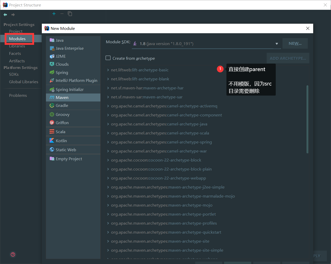Viewport: 331px width, 264px height.
Task: Select maven-archetype-profiles archetype
Action: click(164, 223)
